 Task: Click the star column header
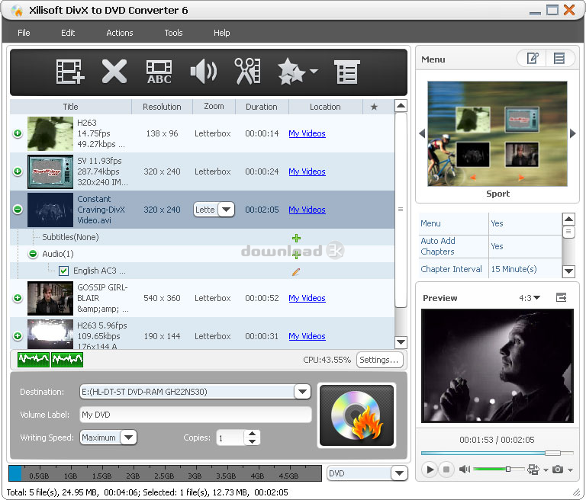pos(374,107)
